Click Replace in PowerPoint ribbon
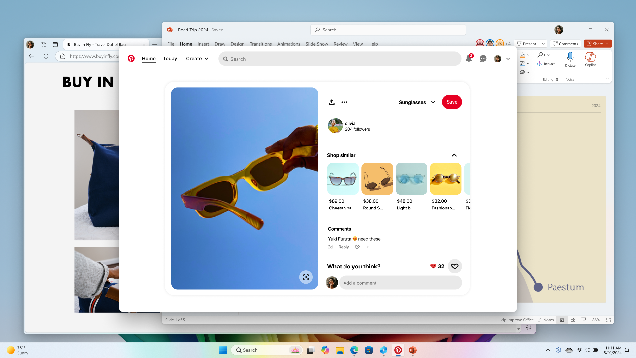636x358 pixels. tap(546, 64)
